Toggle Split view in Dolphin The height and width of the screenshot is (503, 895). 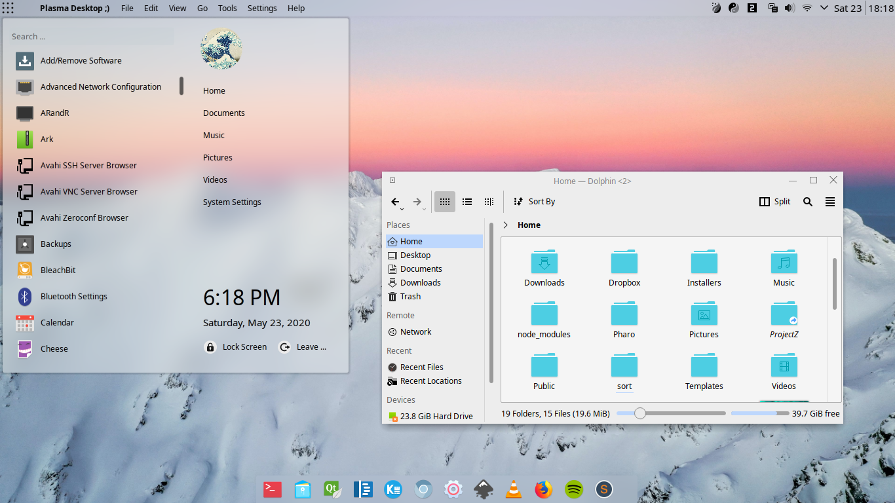point(774,202)
